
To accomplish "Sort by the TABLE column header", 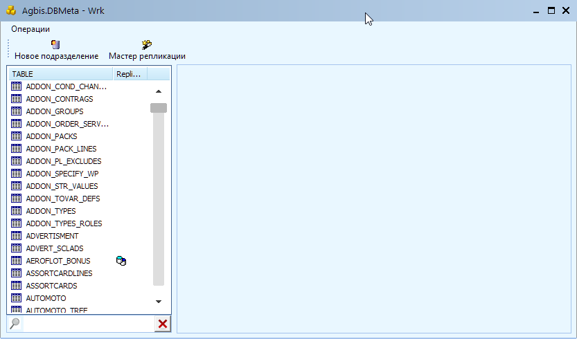I will coord(61,74).
